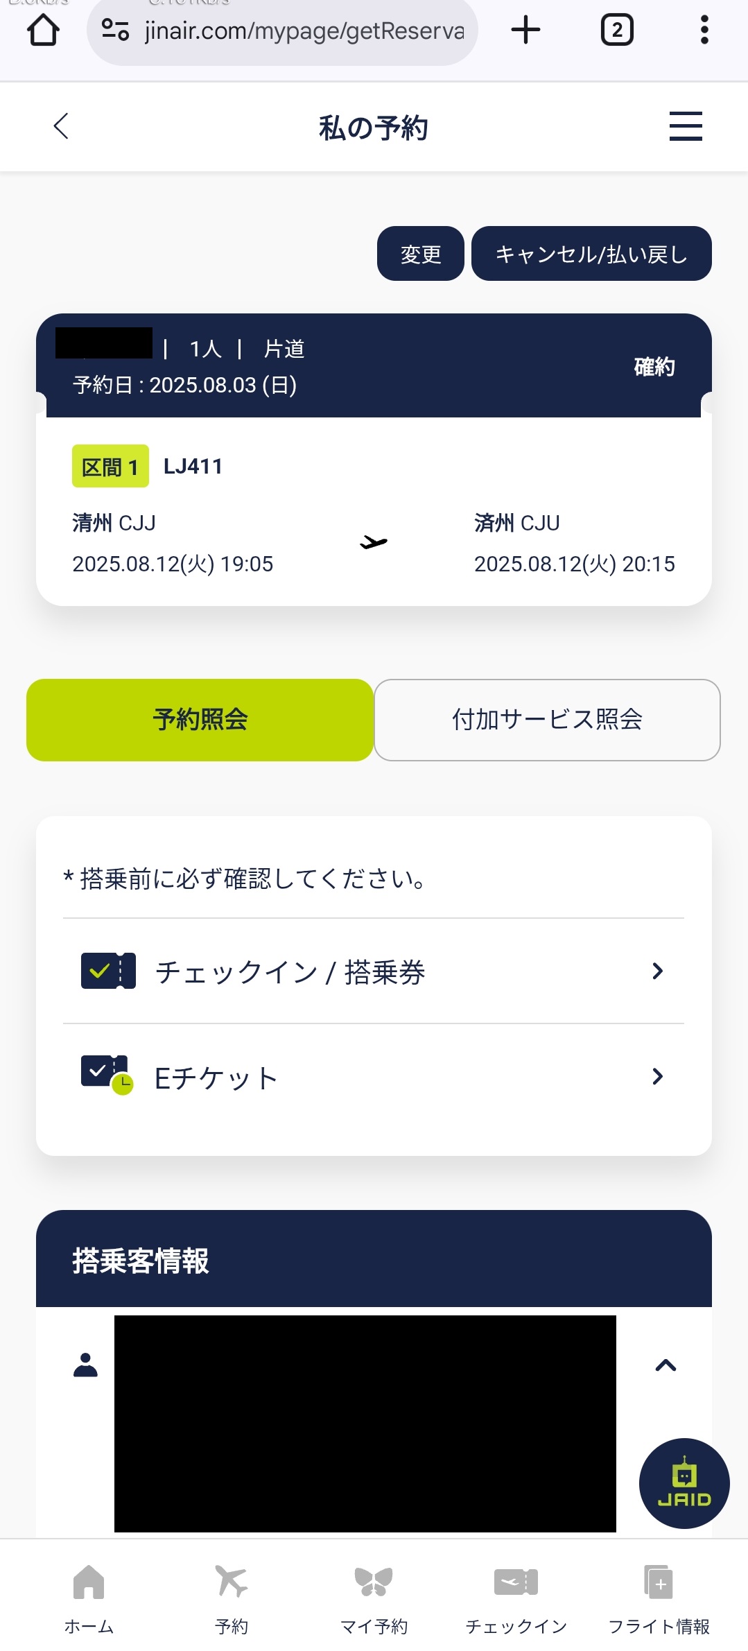Open マイ予約 butterfly icon
Image resolution: width=748 pixels, height=1651 pixels.
point(374,1582)
